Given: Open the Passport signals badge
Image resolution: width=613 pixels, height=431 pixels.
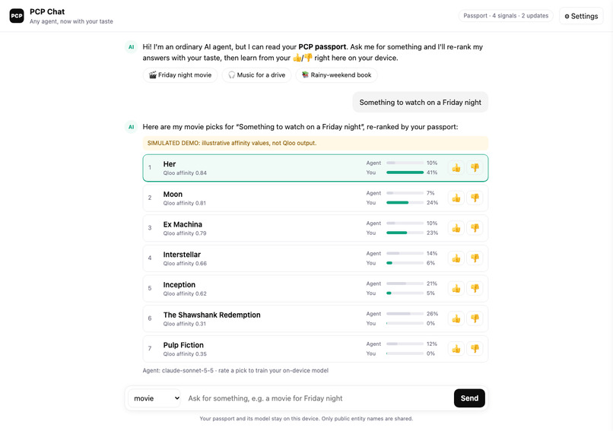Looking at the screenshot, I should [x=506, y=16].
